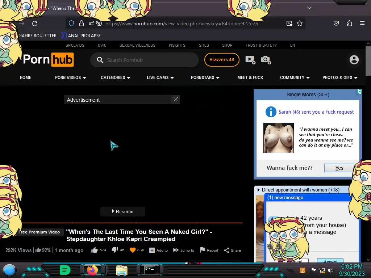
Task: Open the tracking protection shield icon
Action: tap(71, 23)
